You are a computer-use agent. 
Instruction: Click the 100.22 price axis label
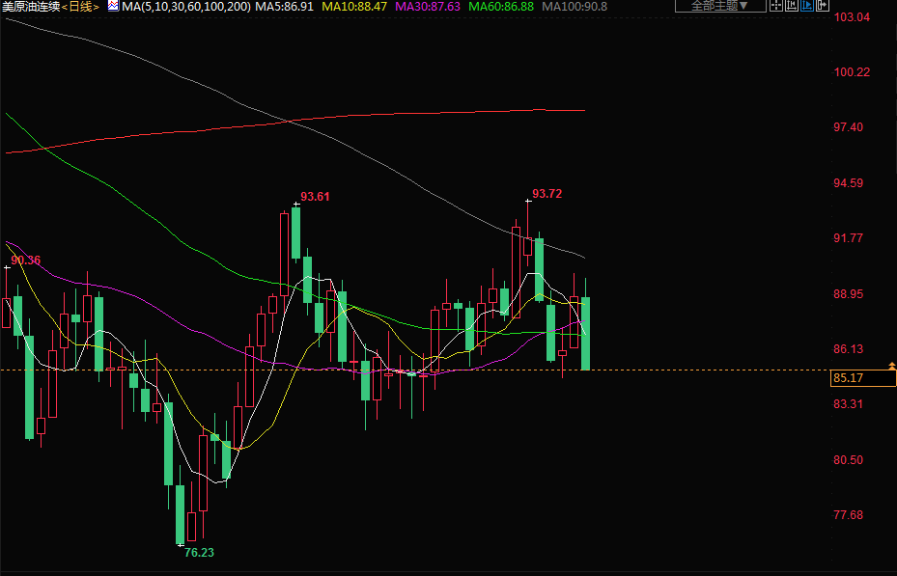pyautogui.click(x=852, y=72)
